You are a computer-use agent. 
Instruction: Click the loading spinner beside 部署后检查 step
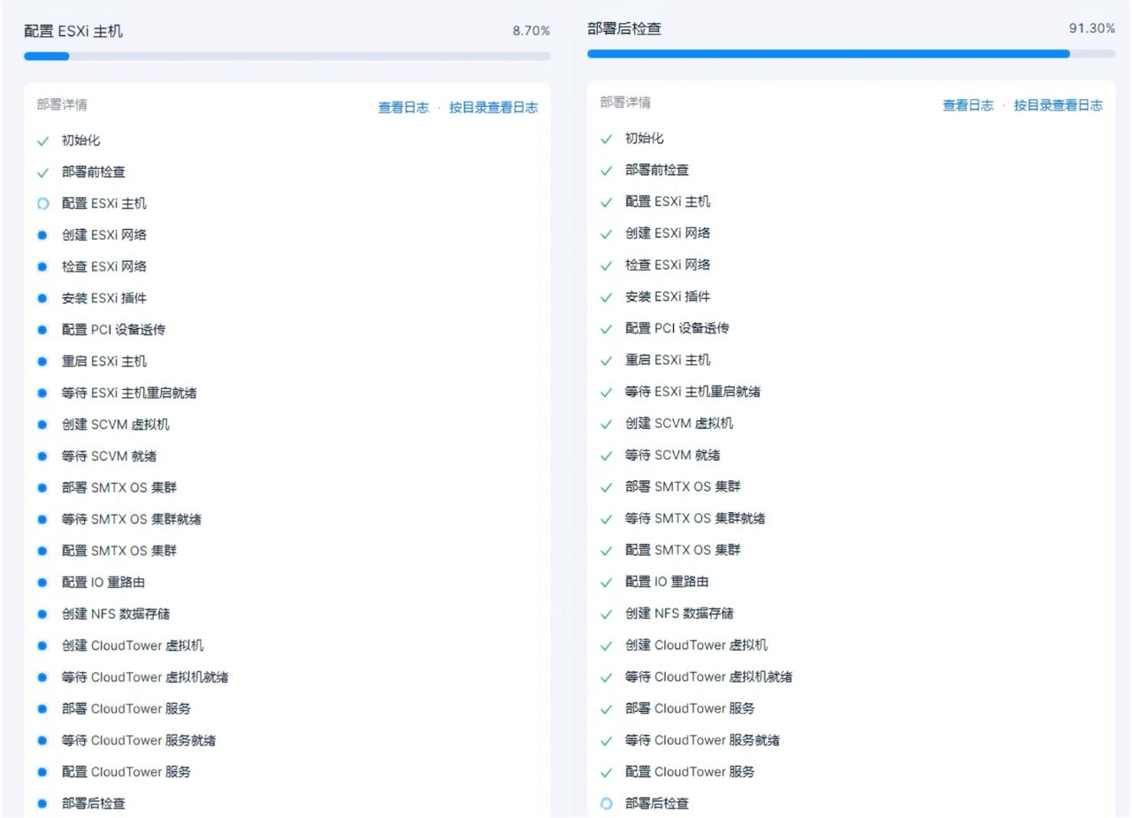point(606,804)
